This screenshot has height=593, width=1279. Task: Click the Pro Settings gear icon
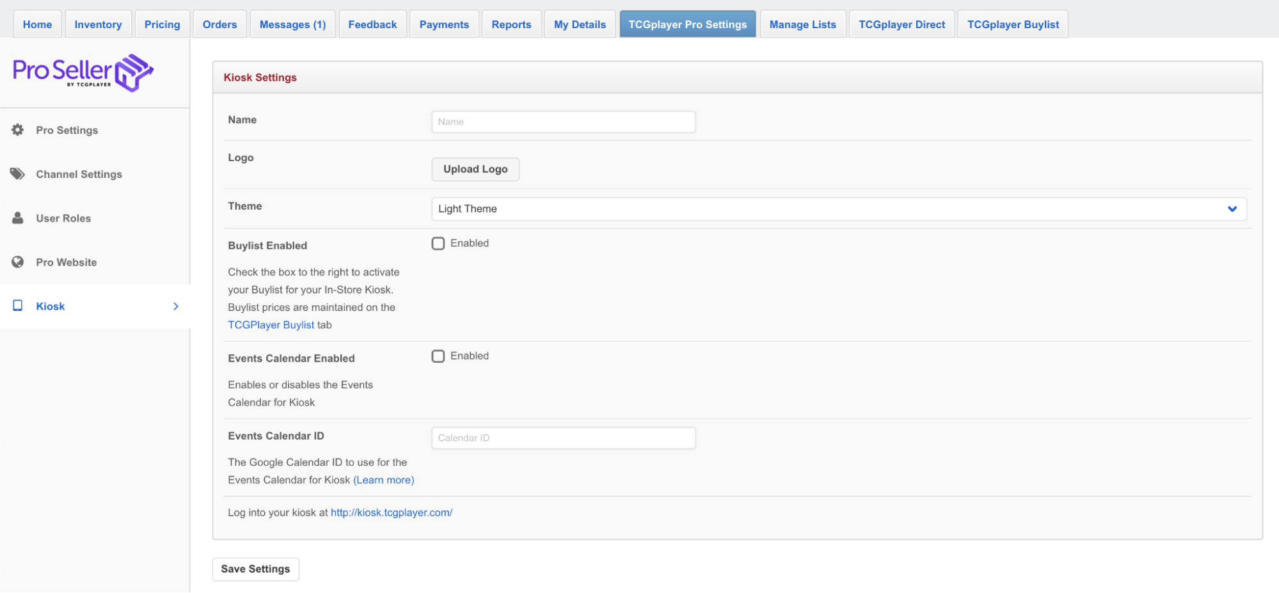click(x=17, y=130)
